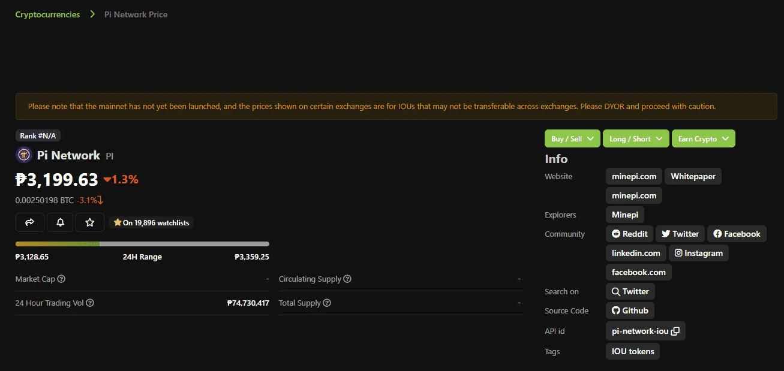Click the share arrow icon button
The image size is (784, 371).
click(x=30, y=222)
